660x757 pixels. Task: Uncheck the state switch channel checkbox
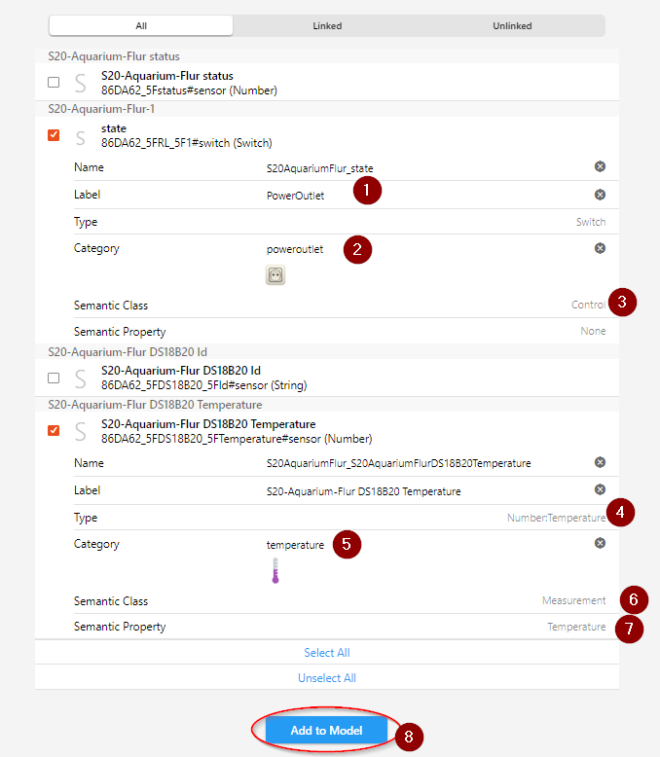point(54,135)
